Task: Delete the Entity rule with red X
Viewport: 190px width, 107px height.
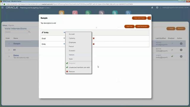Action: point(94,44)
